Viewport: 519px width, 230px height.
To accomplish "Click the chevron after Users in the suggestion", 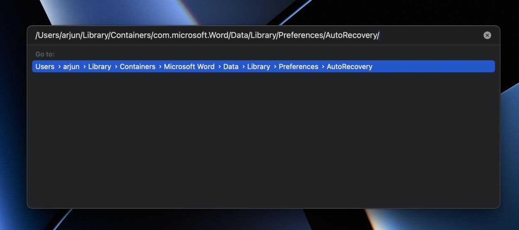I will point(59,66).
